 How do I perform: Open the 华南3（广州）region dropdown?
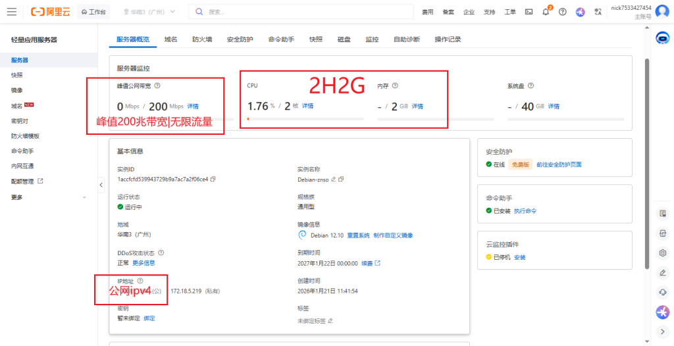point(149,12)
